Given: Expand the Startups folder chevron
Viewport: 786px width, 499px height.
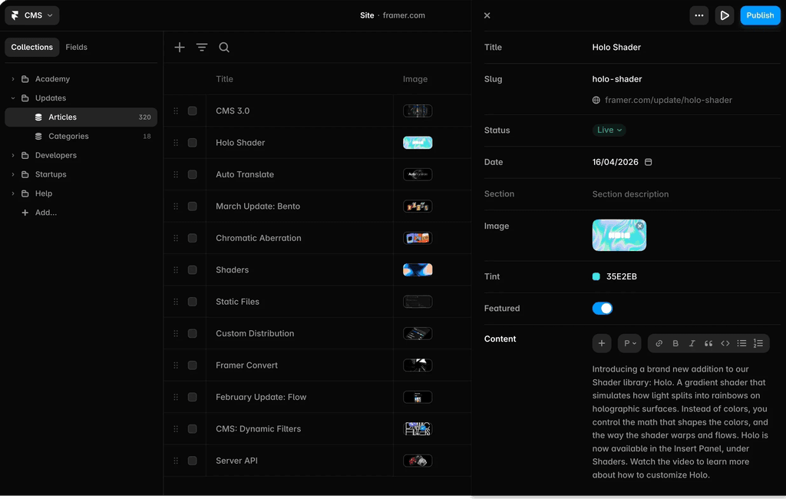Looking at the screenshot, I should pyautogui.click(x=13, y=174).
